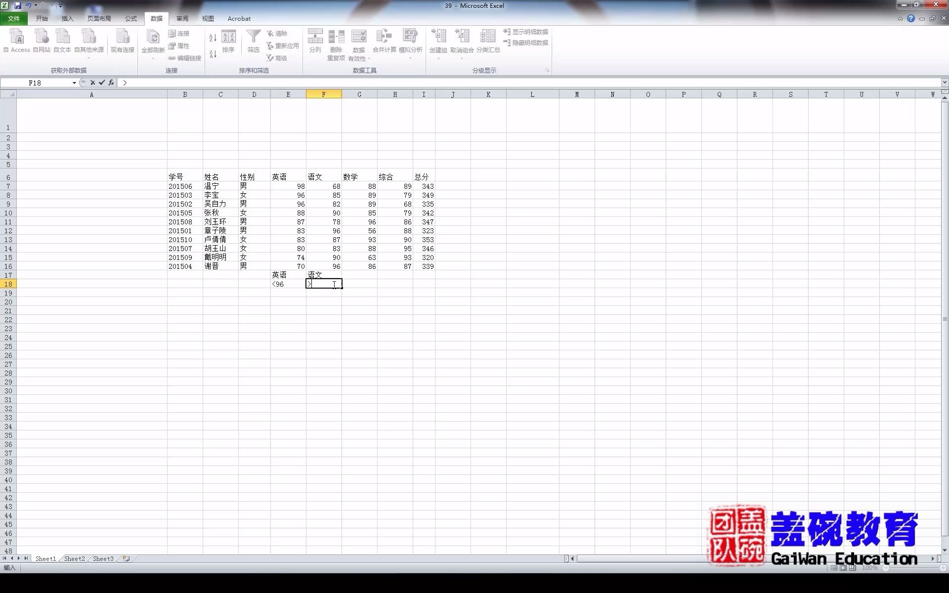Viewport: 949px width, 593px height.
Task: Launch 分列 text-to-columns tool
Action: click(315, 42)
